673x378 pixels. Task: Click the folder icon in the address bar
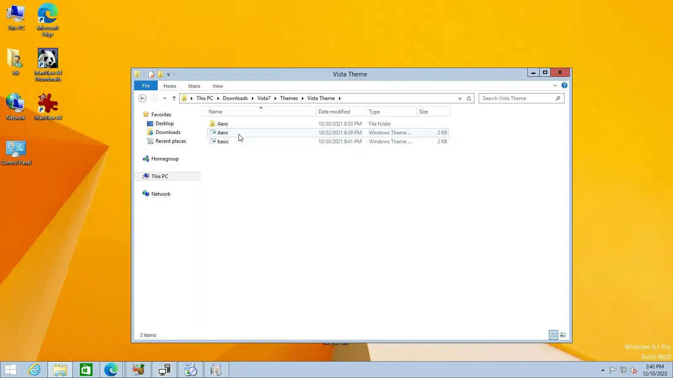184,98
